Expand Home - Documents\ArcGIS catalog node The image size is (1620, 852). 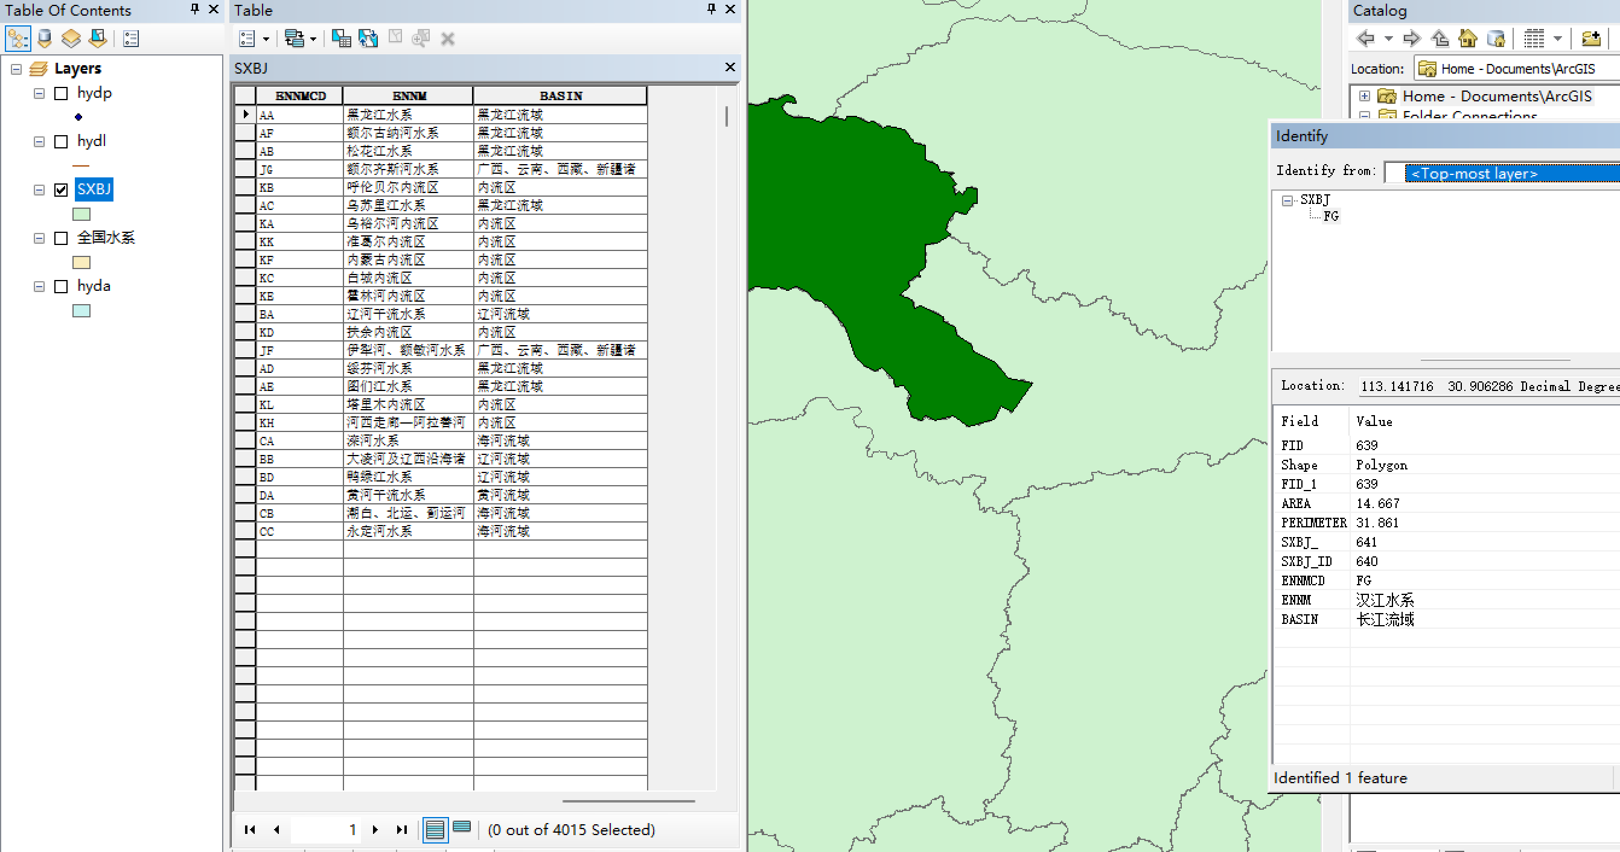[x=1364, y=96]
